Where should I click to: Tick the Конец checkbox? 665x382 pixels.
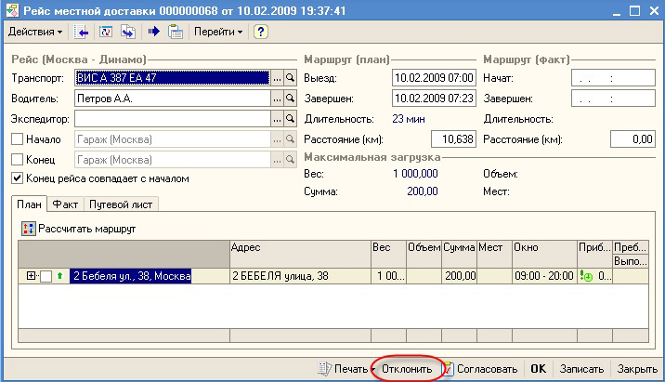coord(17,159)
